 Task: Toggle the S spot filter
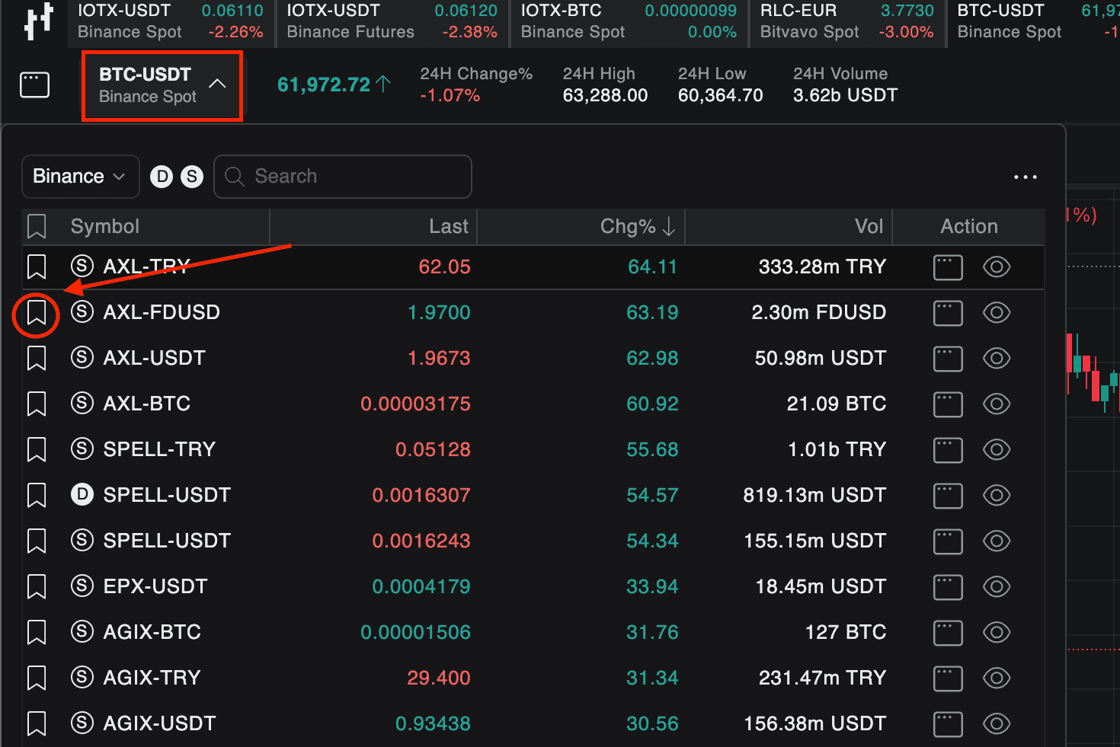click(192, 177)
